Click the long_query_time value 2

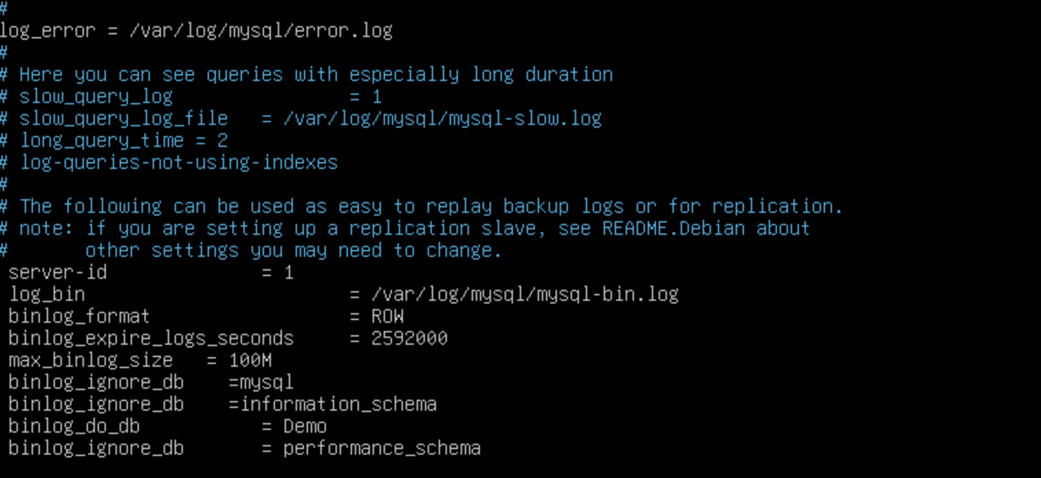pyautogui.click(x=222, y=141)
